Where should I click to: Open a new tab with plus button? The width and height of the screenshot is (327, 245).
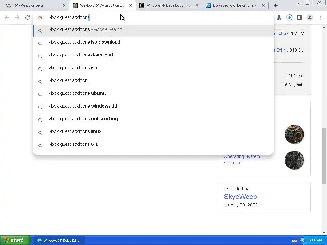[276, 5]
